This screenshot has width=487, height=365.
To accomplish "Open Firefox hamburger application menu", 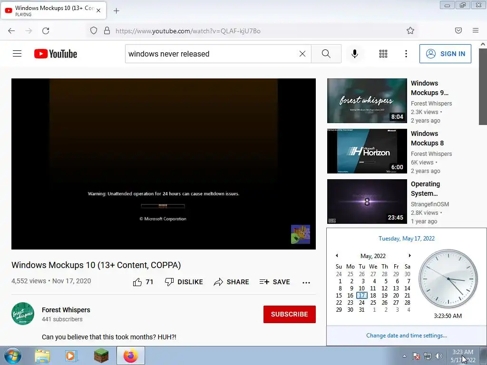I will pyautogui.click(x=476, y=30).
